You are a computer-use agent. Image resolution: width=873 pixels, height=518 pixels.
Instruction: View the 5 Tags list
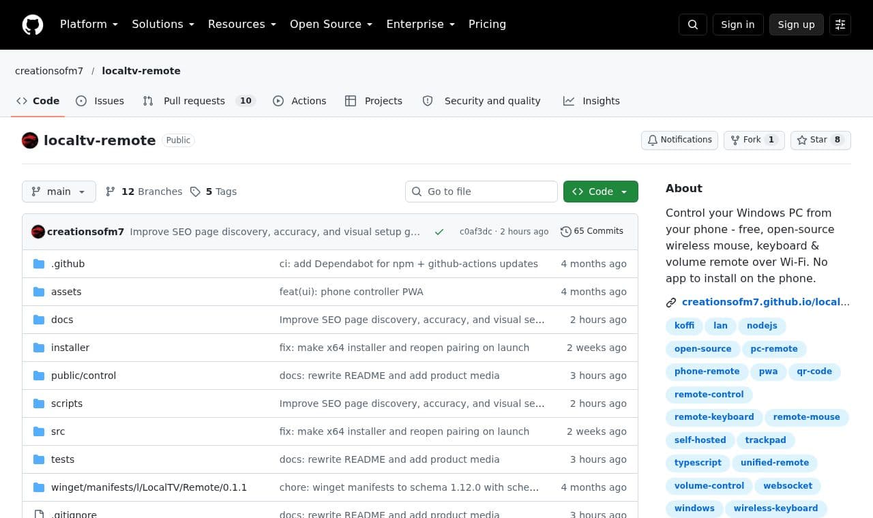213,192
